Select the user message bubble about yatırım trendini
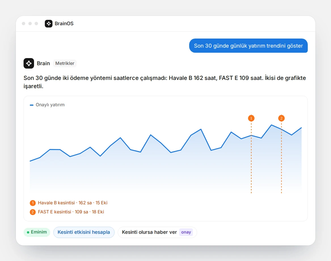Screen dimensions: 331x261 [248, 46]
